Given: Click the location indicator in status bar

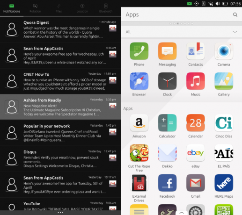Looking at the screenshot, I should (197, 4).
